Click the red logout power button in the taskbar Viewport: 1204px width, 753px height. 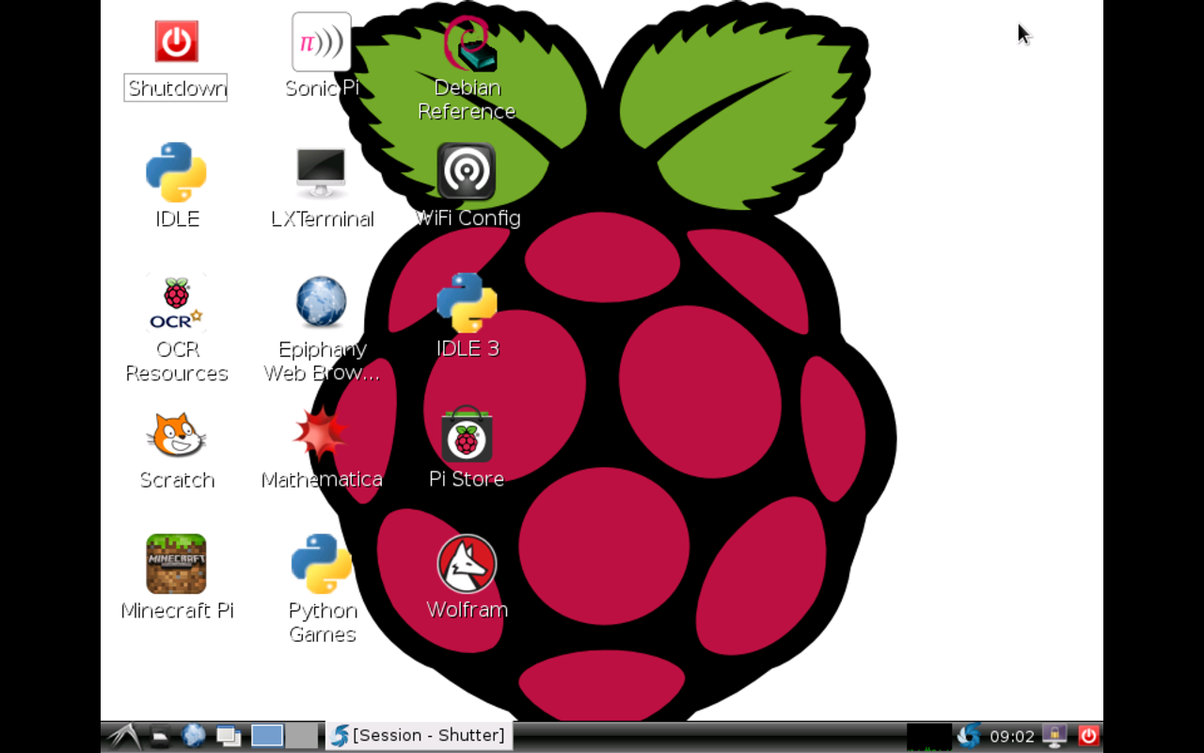pos(1088,736)
